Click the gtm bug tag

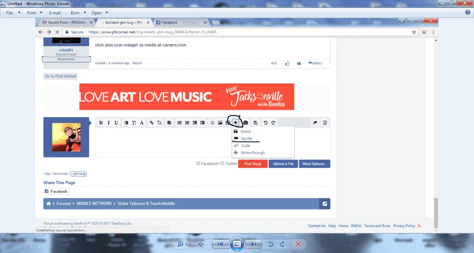point(78,174)
